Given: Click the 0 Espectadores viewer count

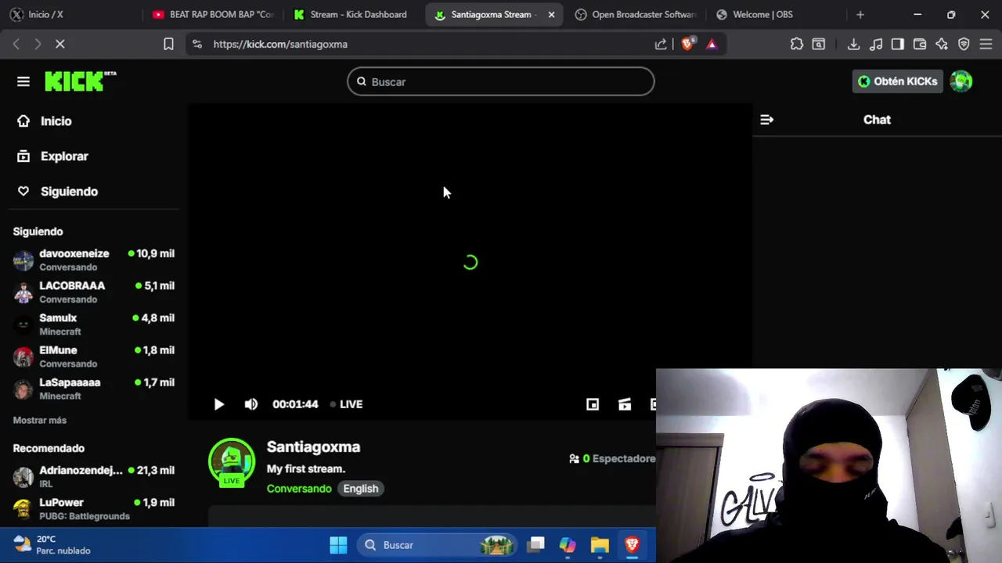Looking at the screenshot, I should (x=612, y=458).
